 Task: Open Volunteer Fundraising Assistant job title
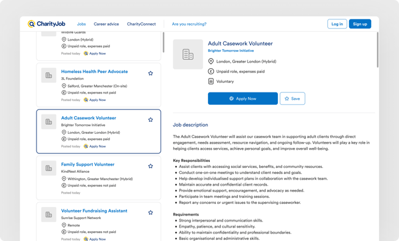tap(94, 211)
